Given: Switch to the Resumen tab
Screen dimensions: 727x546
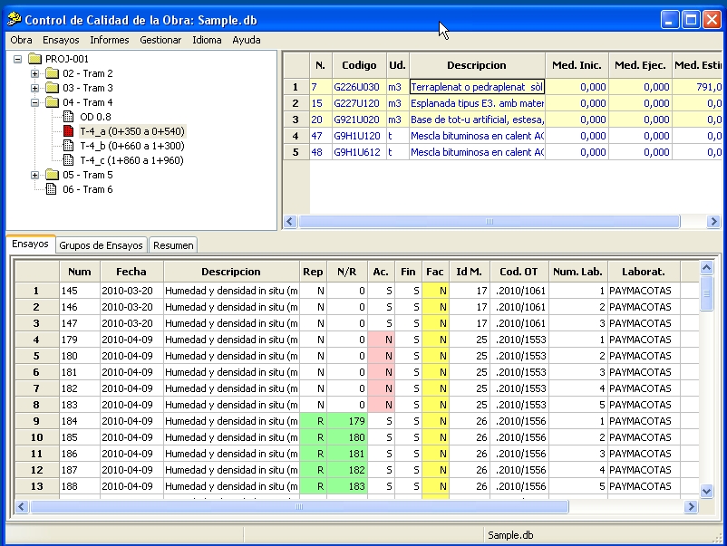Looking at the screenshot, I should click(x=173, y=245).
